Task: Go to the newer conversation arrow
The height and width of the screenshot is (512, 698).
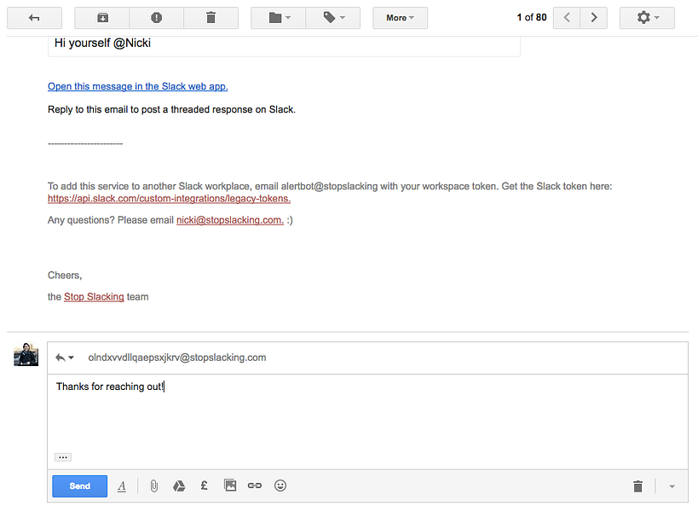Action: 567,18
